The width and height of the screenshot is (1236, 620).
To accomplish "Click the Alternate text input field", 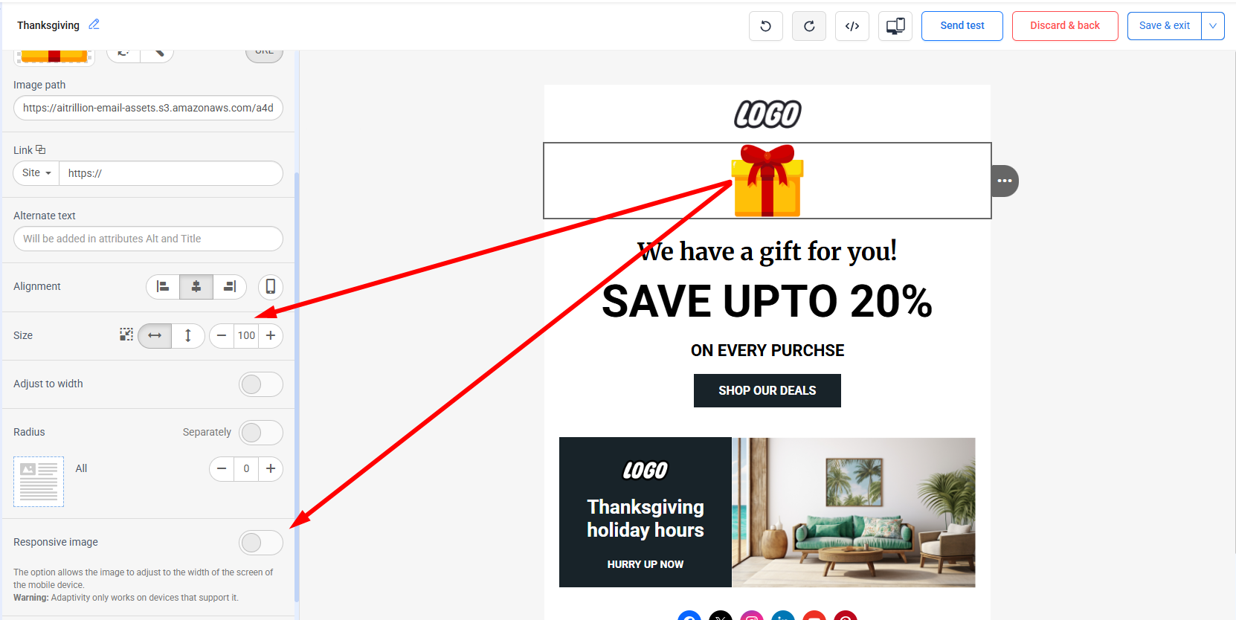I will click(x=148, y=239).
